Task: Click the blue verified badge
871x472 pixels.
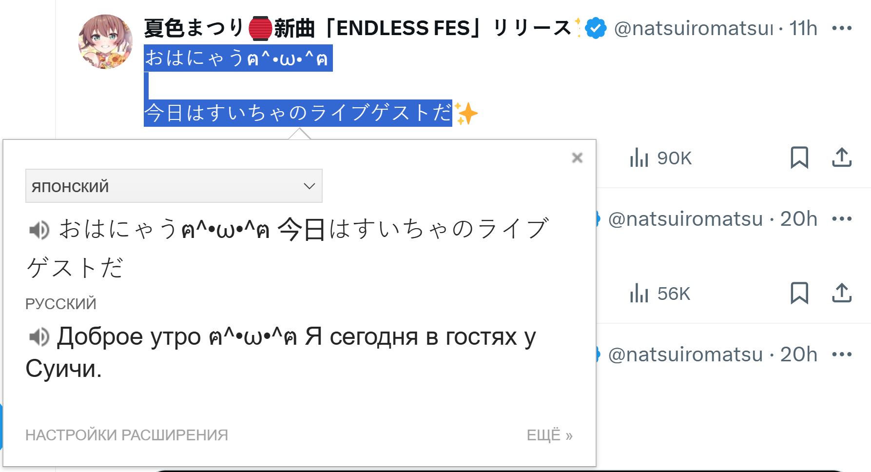Action: (596, 28)
